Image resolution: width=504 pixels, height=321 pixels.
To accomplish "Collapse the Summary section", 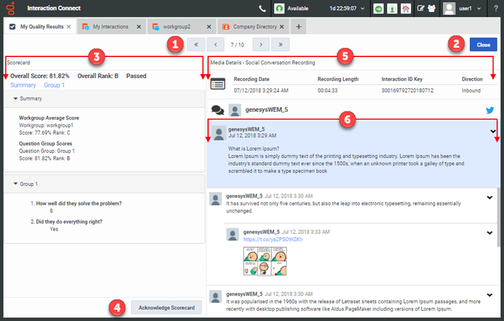I will click(x=16, y=98).
